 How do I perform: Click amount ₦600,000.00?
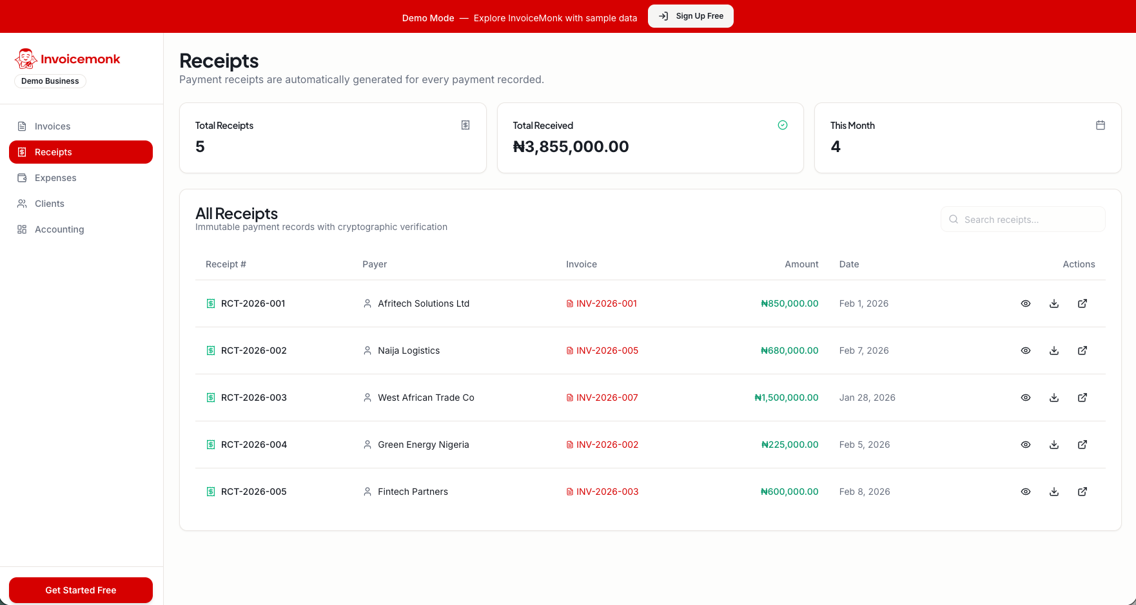click(790, 492)
